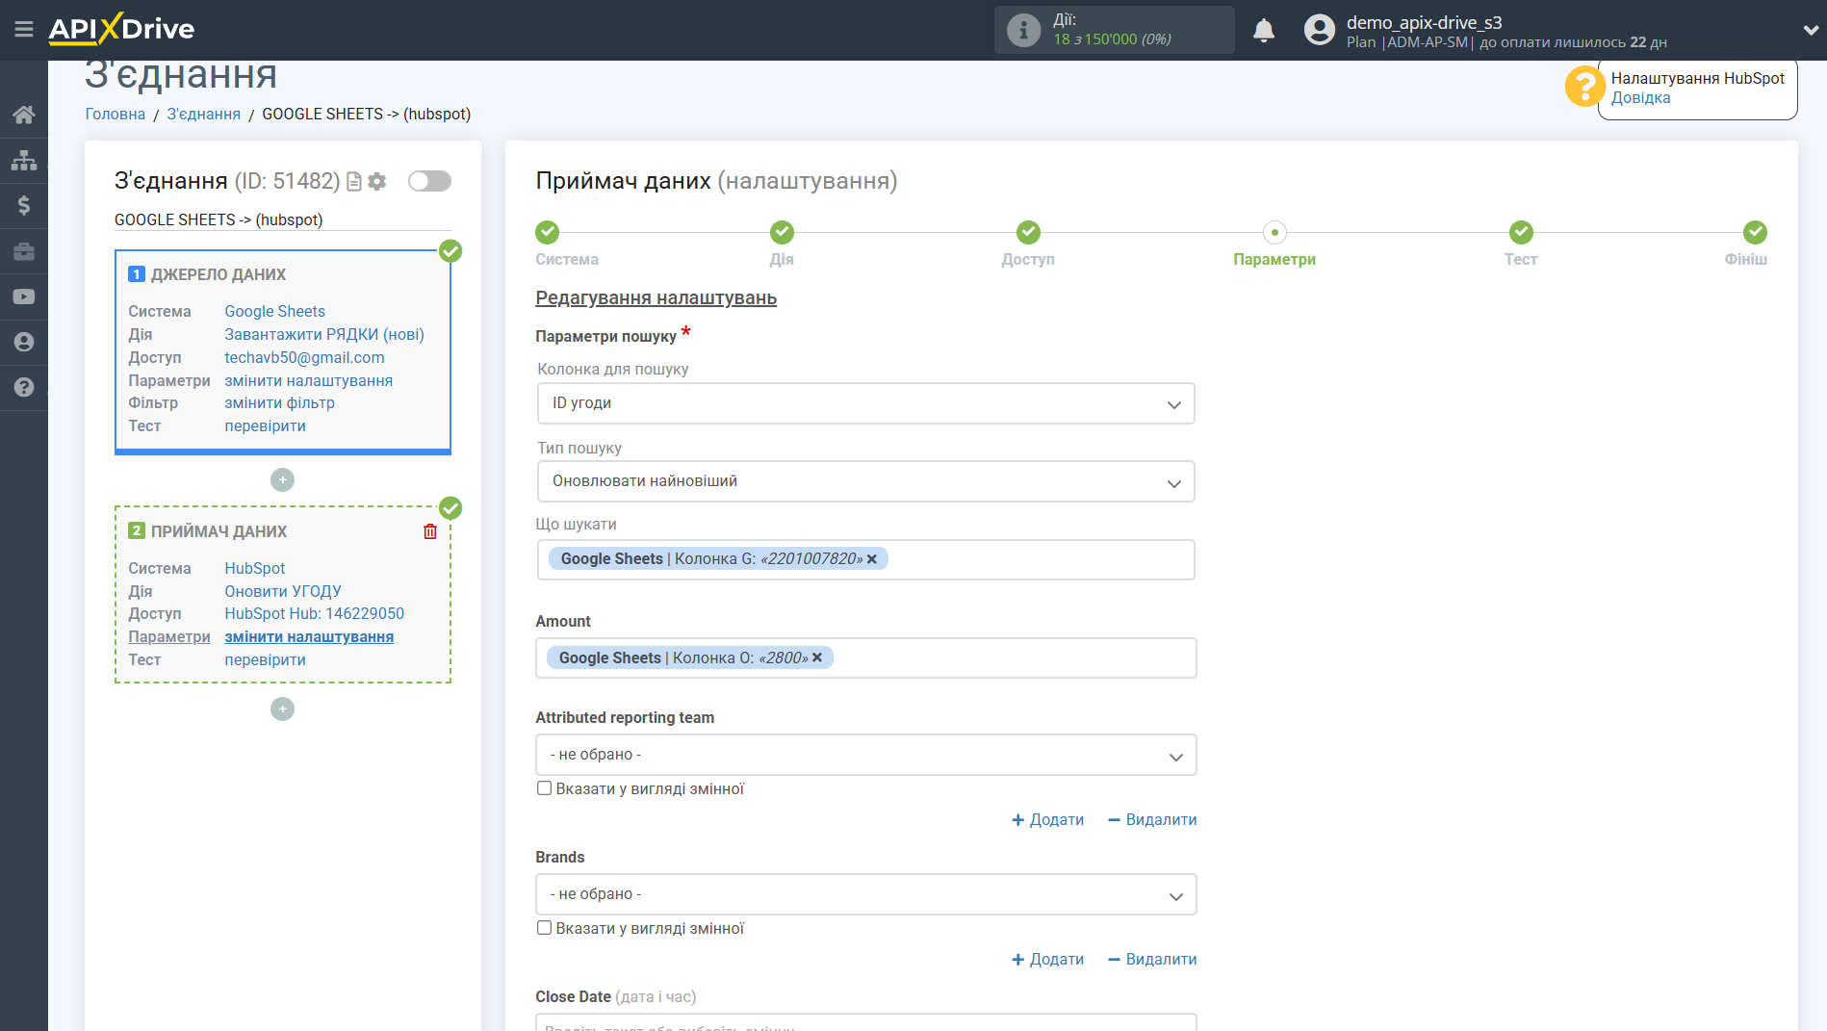Click перевірити in data receiver block
This screenshot has width=1827, height=1031.
pyautogui.click(x=265, y=659)
